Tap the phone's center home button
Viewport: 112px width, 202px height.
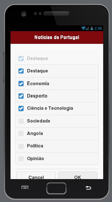[x=57, y=188]
